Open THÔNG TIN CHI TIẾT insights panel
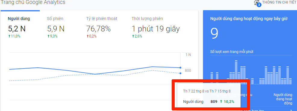 tap(279, 2)
